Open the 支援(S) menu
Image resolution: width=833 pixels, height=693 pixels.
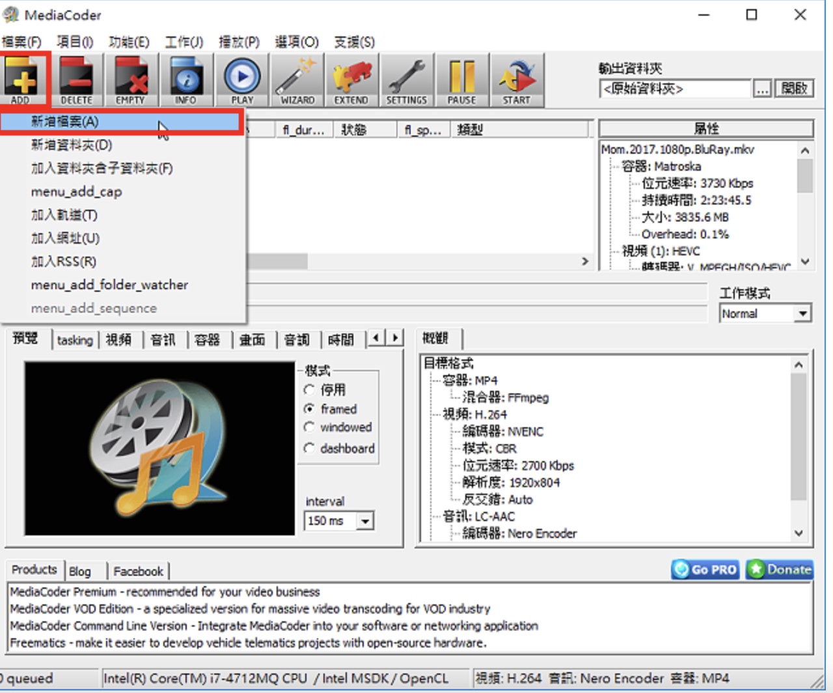click(x=354, y=42)
